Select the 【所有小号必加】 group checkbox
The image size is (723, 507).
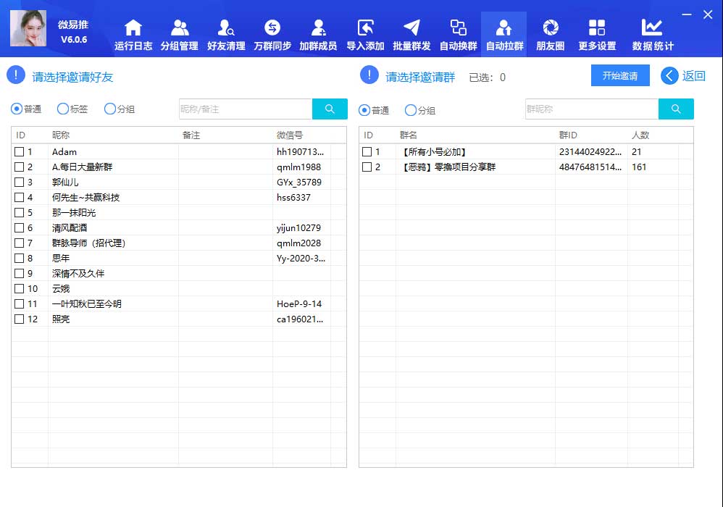point(367,152)
